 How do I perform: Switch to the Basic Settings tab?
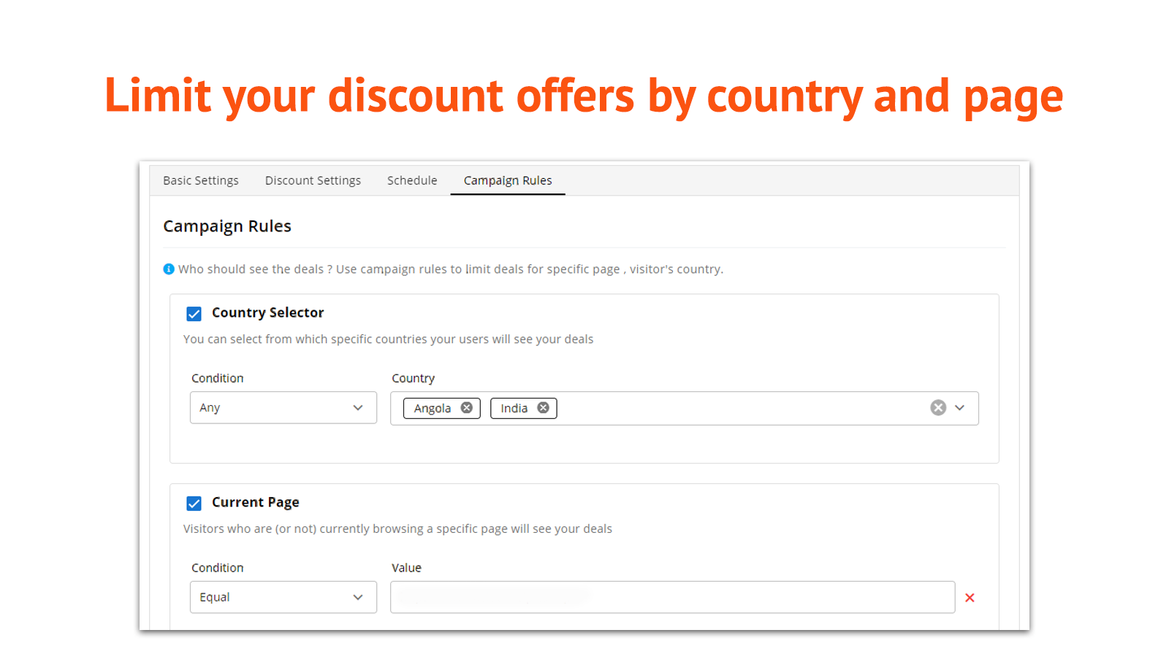(201, 181)
